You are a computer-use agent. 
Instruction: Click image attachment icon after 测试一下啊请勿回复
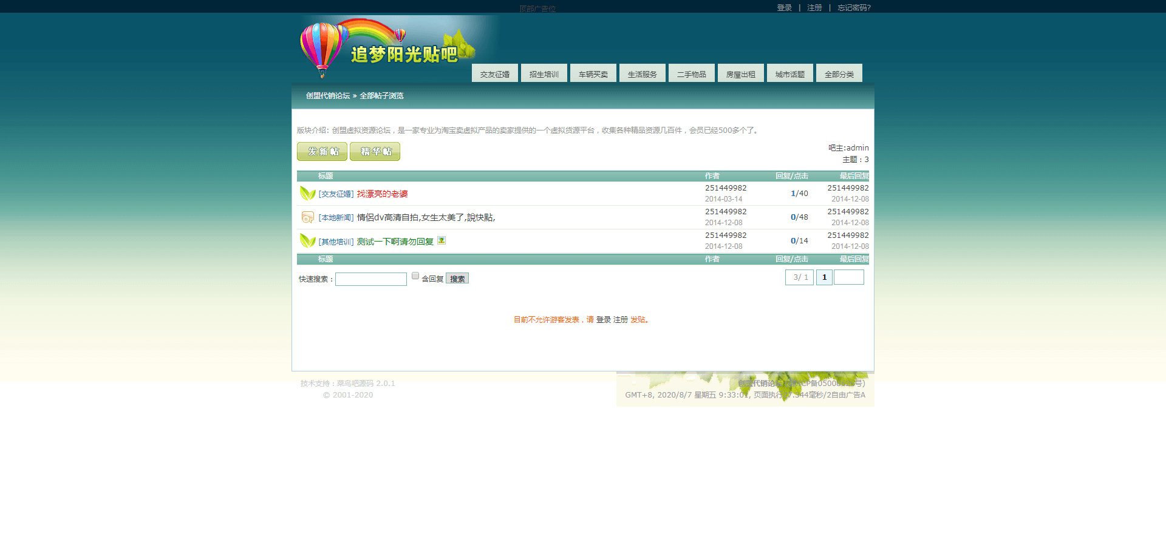442,240
